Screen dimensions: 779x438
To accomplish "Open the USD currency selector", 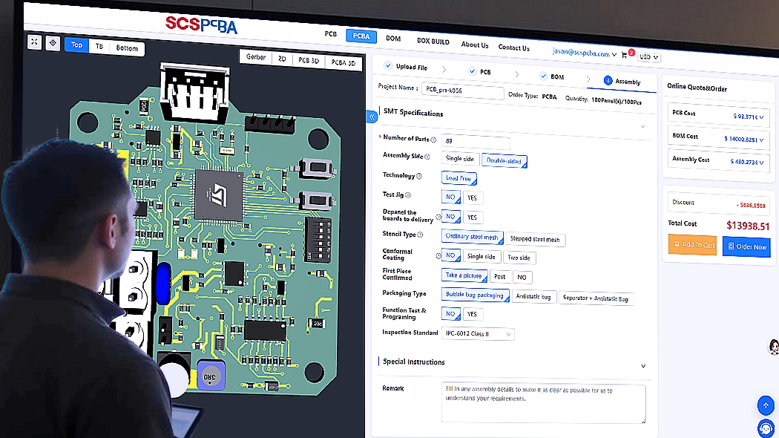I will pyautogui.click(x=649, y=57).
